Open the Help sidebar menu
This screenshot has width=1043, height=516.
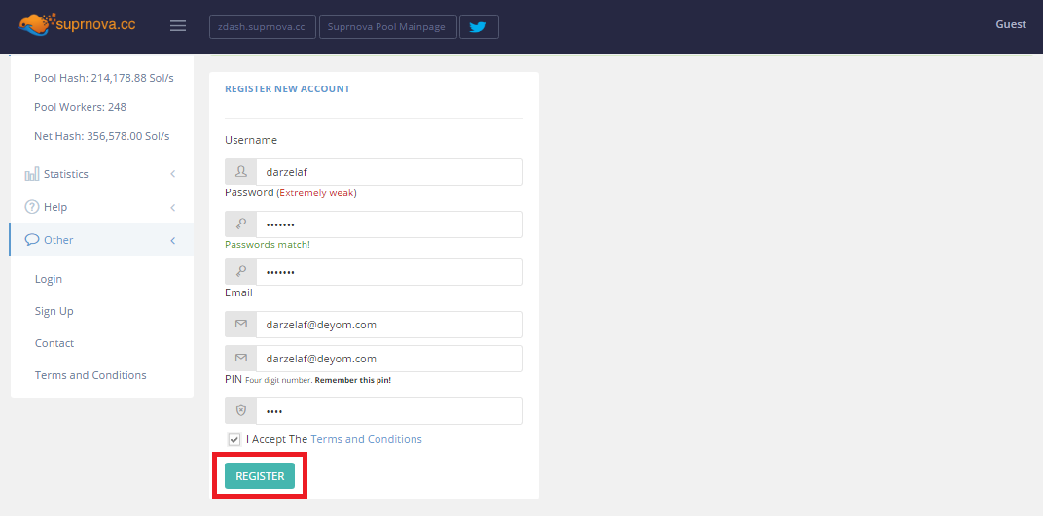coord(102,207)
